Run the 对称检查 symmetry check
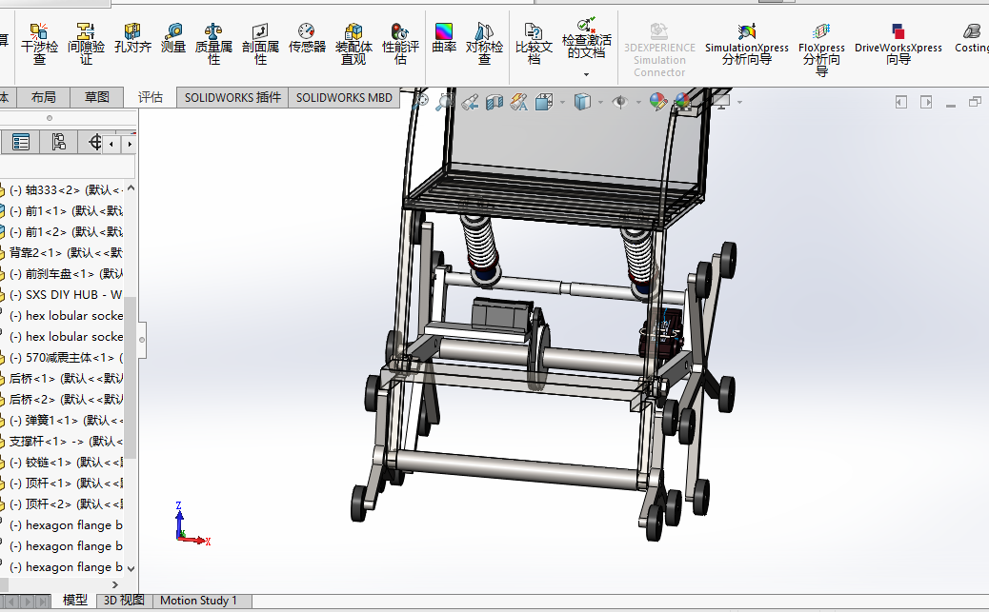Image resolution: width=989 pixels, height=612 pixels. click(484, 44)
